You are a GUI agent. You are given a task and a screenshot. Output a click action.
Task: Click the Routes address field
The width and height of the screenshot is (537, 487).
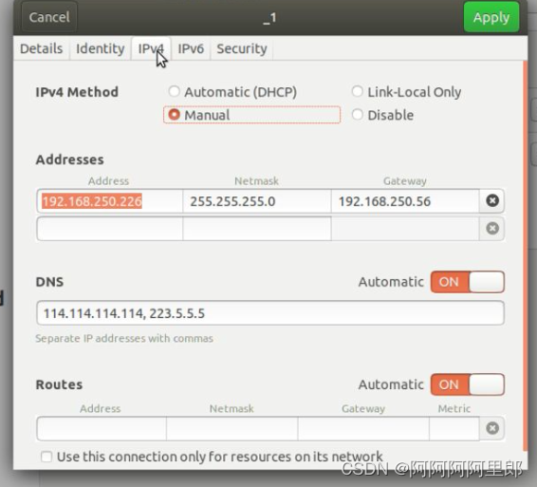(102, 428)
